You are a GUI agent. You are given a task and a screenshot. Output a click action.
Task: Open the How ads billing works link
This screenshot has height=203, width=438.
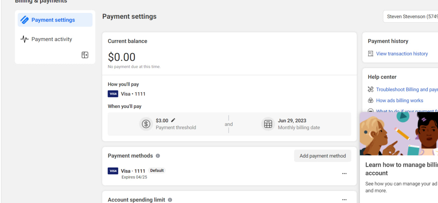coord(400,100)
